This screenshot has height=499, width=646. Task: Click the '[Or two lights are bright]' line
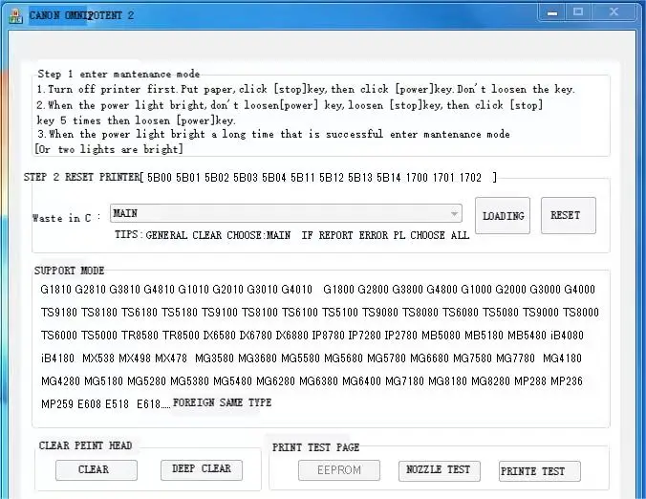[109, 149]
